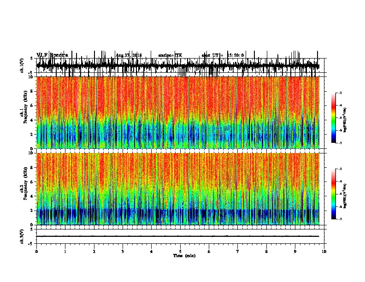The width and height of the screenshot is (365, 282).
Task: Click the ch.1 voltage waveform trace
Action: pyautogui.click(x=178, y=65)
